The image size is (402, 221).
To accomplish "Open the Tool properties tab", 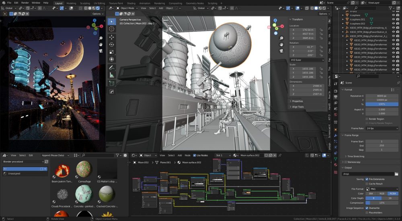I will click(336, 83).
